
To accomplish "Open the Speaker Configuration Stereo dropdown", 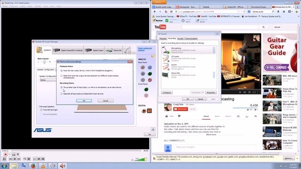I will 48,80.
